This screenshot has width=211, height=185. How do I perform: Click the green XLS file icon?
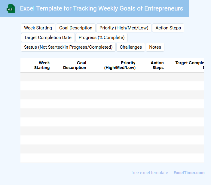11,9
